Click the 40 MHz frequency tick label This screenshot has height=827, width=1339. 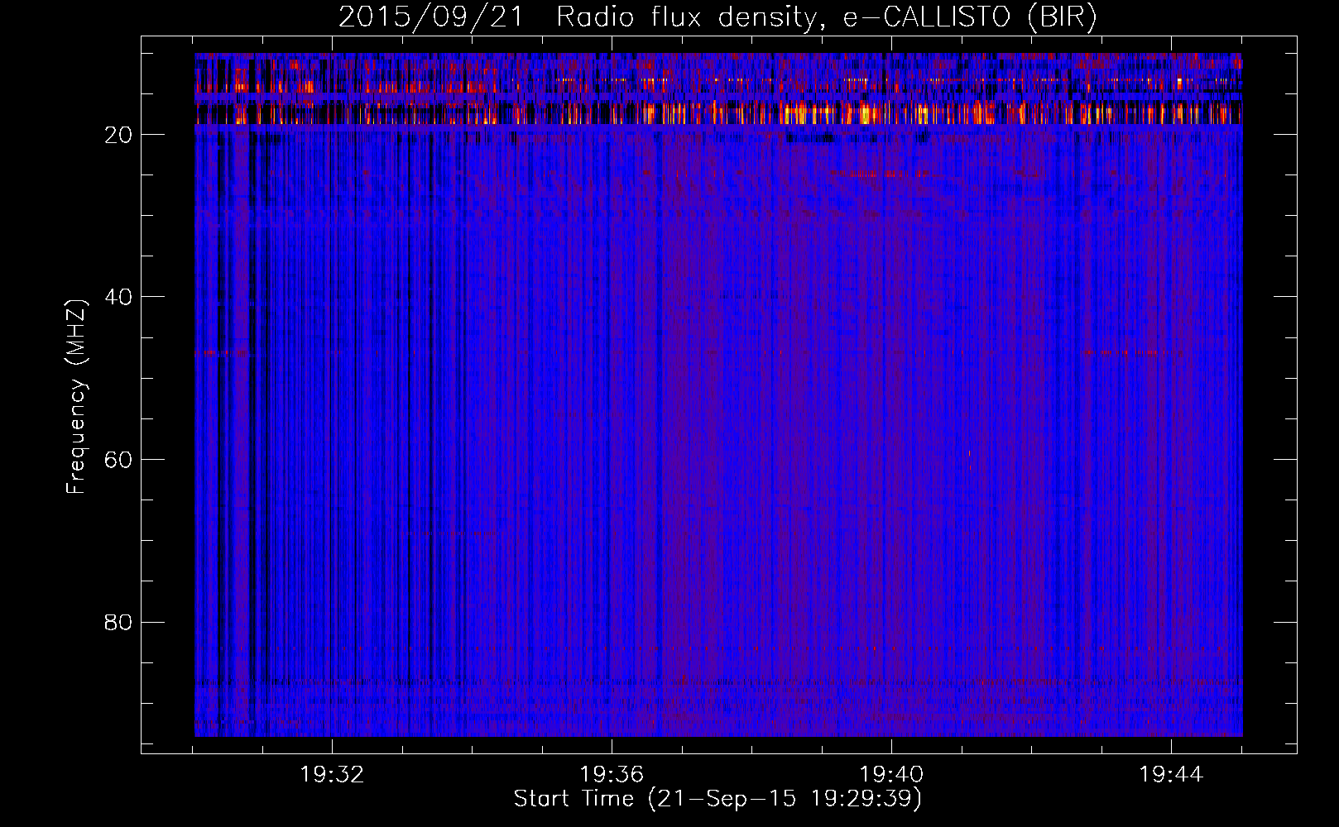[118, 297]
